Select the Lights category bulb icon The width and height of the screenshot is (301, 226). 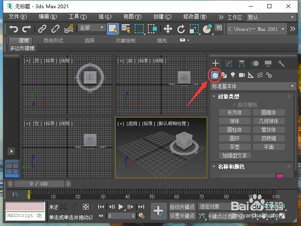point(233,75)
